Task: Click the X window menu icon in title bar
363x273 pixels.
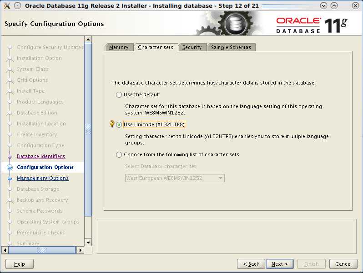Action: (7, 6)
